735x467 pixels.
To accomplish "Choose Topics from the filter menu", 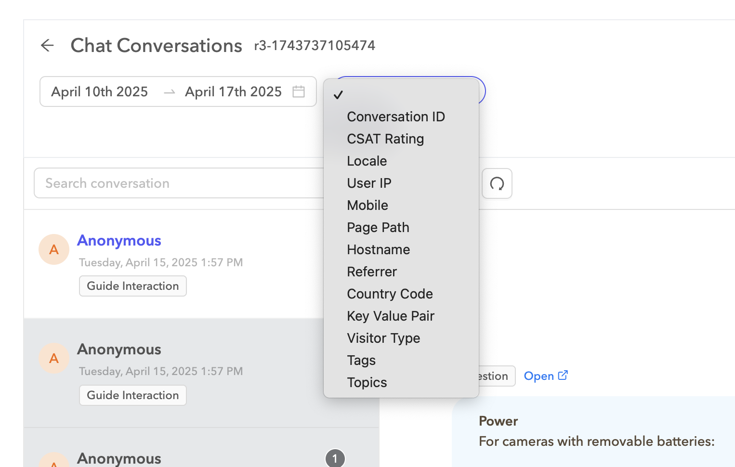I will click(367, 382).
